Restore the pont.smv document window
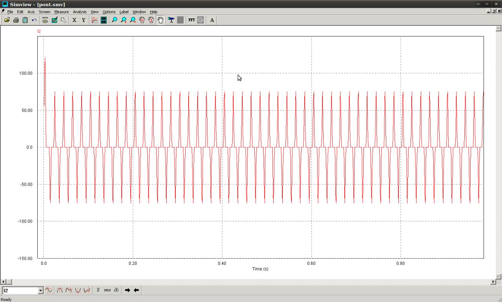Screen dimensions: 502x302 pyautogui.click(x=494, y=11)
